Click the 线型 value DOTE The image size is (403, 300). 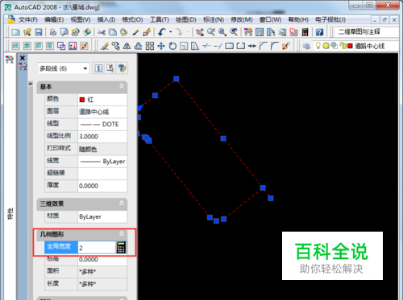(102, 124)
